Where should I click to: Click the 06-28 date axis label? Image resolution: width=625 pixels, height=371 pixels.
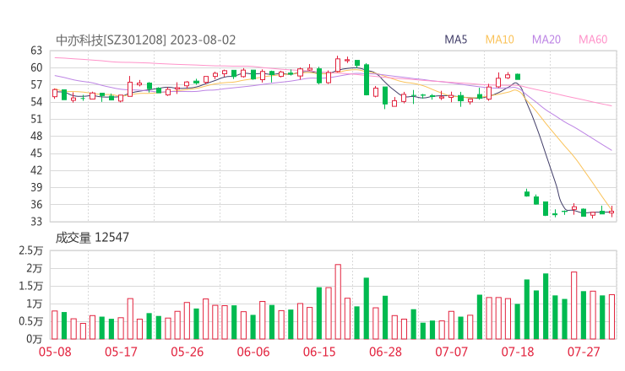click(x=385, y=352)
